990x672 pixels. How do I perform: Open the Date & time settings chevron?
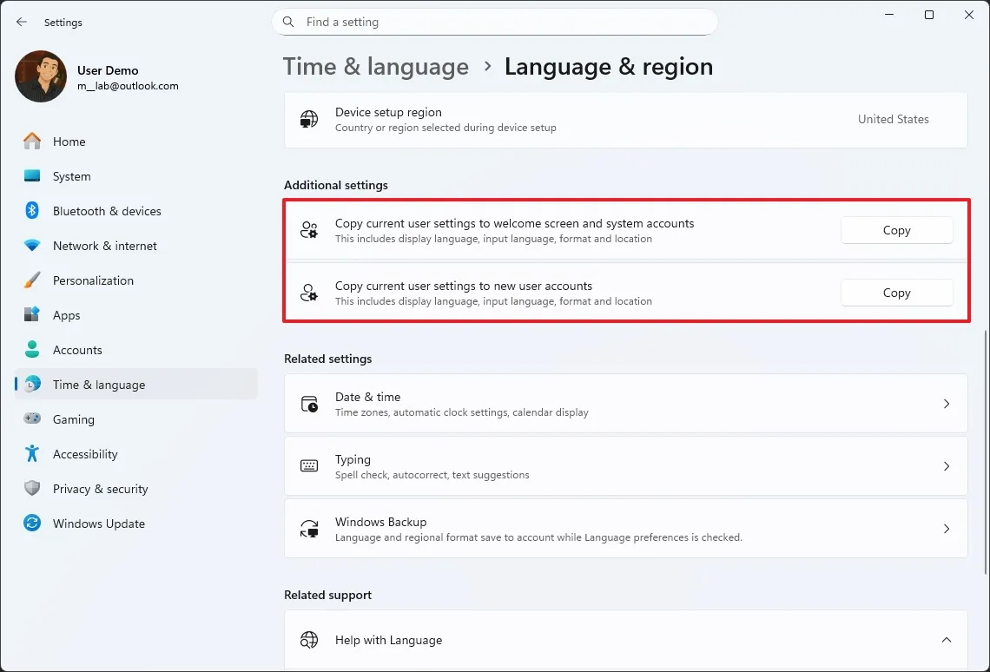click(947, 404)
